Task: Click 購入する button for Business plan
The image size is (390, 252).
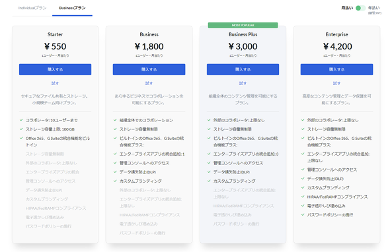Action: (149, 69)
